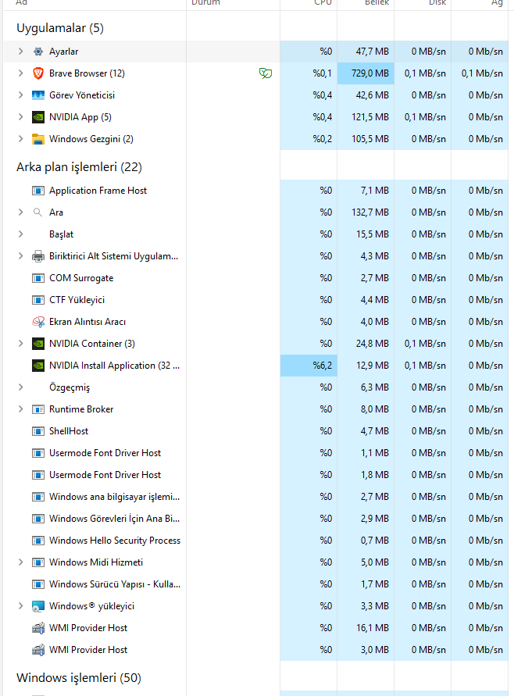This screenshot has height=696, width=514.
Task: Click the Görev Yöneticisi icon
Action: [x=38, y=95]
